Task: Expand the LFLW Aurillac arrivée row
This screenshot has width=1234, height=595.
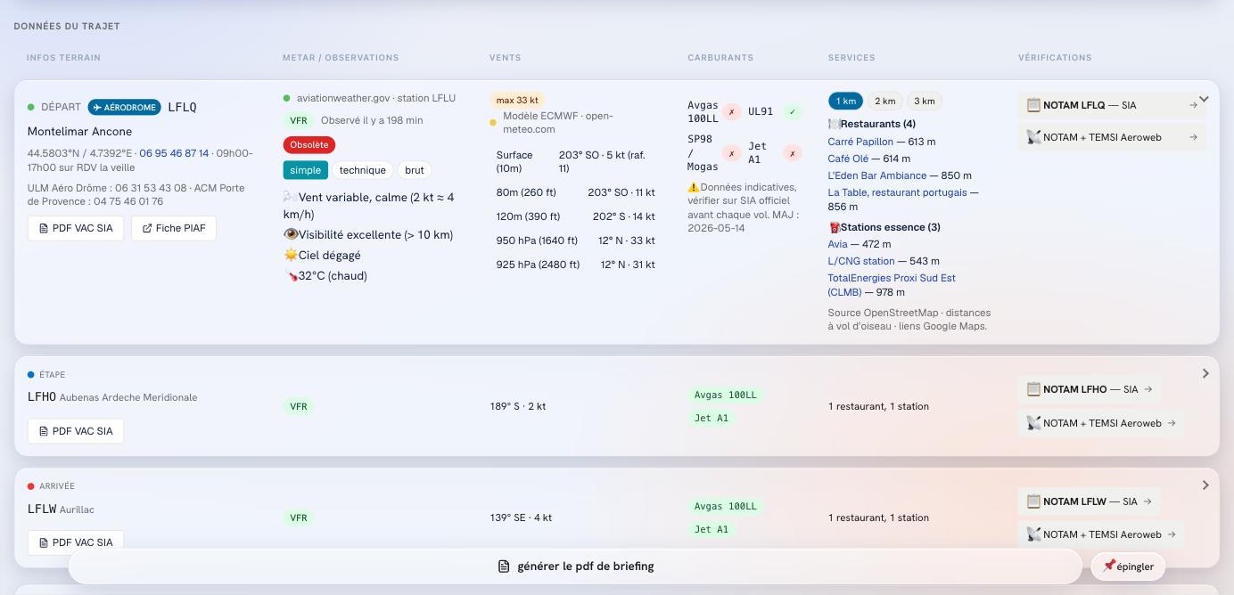Action: point(1205,485)
